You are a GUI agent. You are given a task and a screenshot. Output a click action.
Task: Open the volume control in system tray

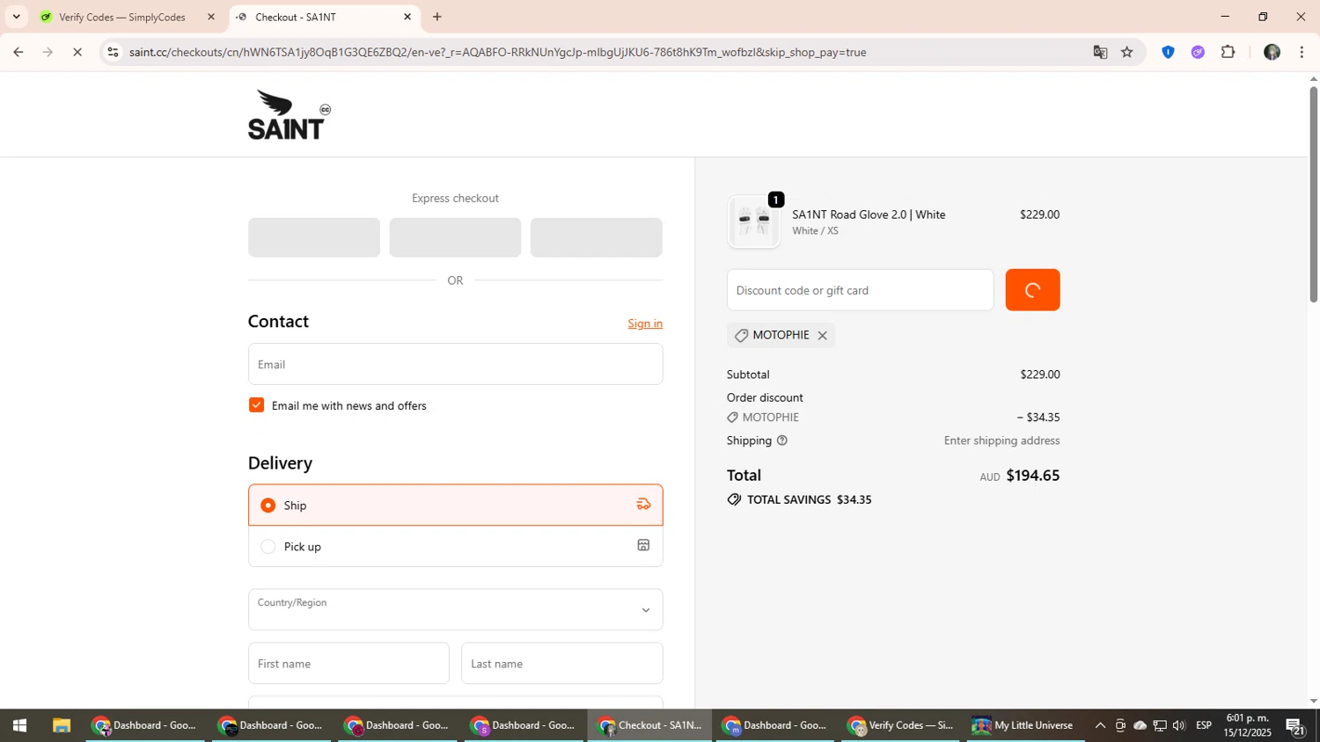pos(1179,725)
